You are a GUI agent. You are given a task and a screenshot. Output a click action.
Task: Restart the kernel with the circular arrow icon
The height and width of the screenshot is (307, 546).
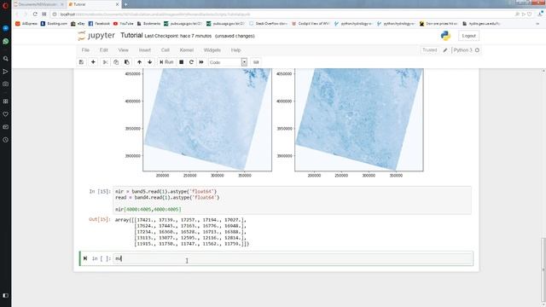[191, 62]
